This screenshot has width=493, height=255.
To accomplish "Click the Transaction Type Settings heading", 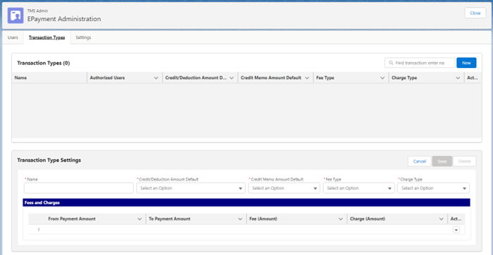I will point(49,160).
